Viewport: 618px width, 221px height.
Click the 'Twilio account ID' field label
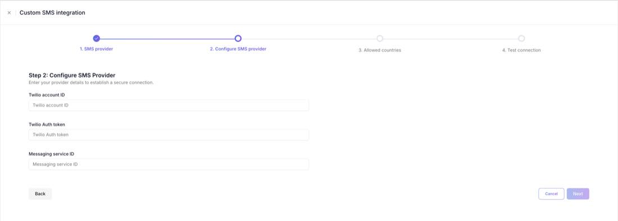pos(47,95)
